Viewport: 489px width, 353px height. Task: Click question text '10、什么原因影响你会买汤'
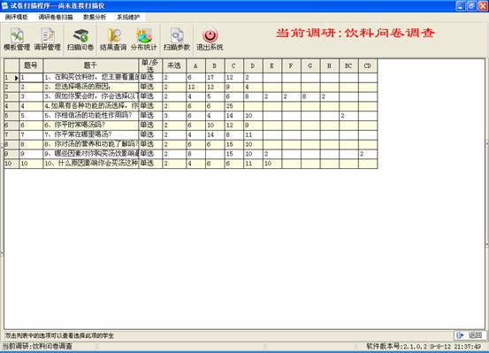tap(90, 164)
